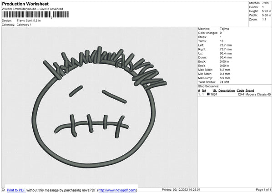Viewport: 273px width, 193px height.
Task: Click the 'Code' column header
Action: [x=240, y=91]
